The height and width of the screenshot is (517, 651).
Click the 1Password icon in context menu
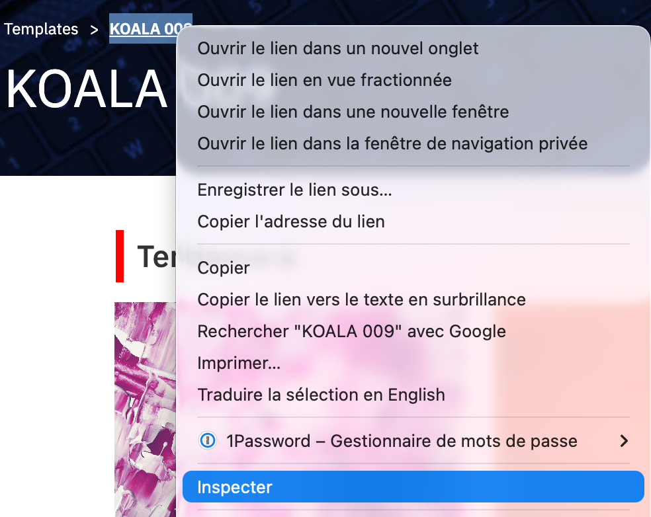pos(208,441)
